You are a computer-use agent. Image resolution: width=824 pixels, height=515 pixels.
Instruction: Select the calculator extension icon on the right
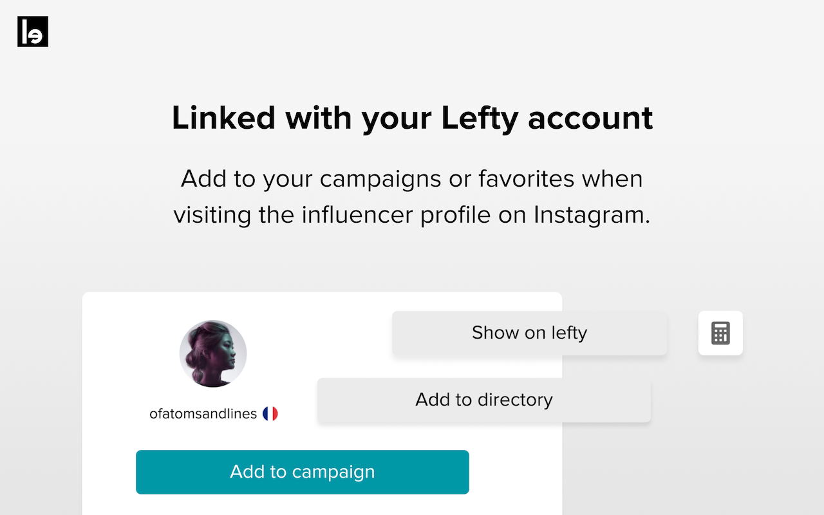pyautogui.click(x=720, y=333)
